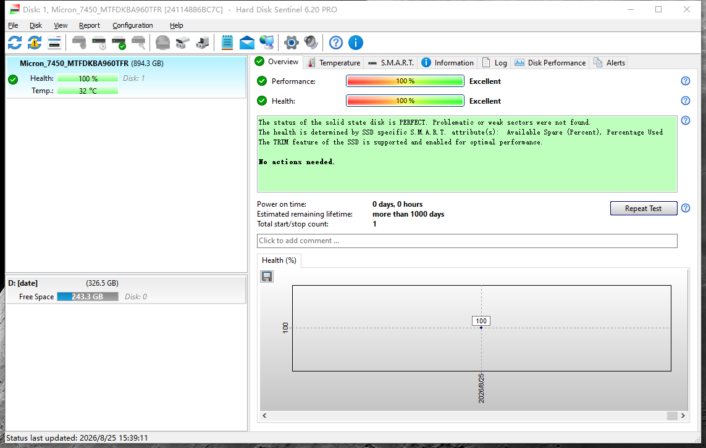This screenshot has height=448, width=706.
Task: Switch to the Information tab
Action: pos(448,63)
